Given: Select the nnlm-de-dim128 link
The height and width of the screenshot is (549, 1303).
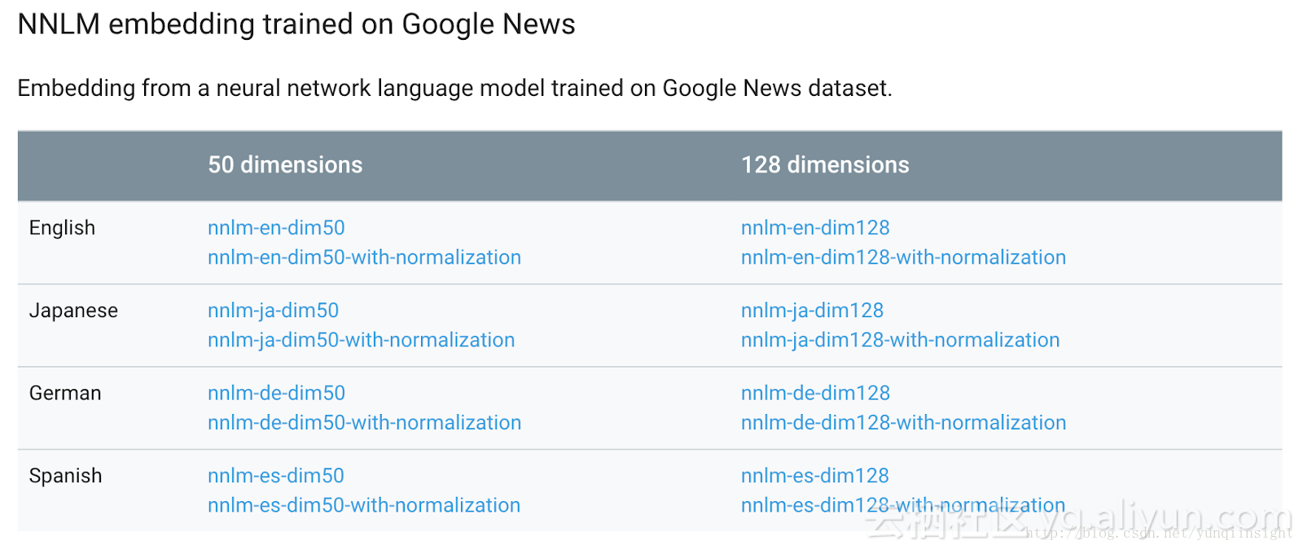Looking at the screenshot, I should click(815, 393).
